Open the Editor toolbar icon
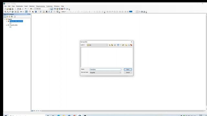Screen dimensions: 207x116 pyautogui.click(x=52, y=9)
